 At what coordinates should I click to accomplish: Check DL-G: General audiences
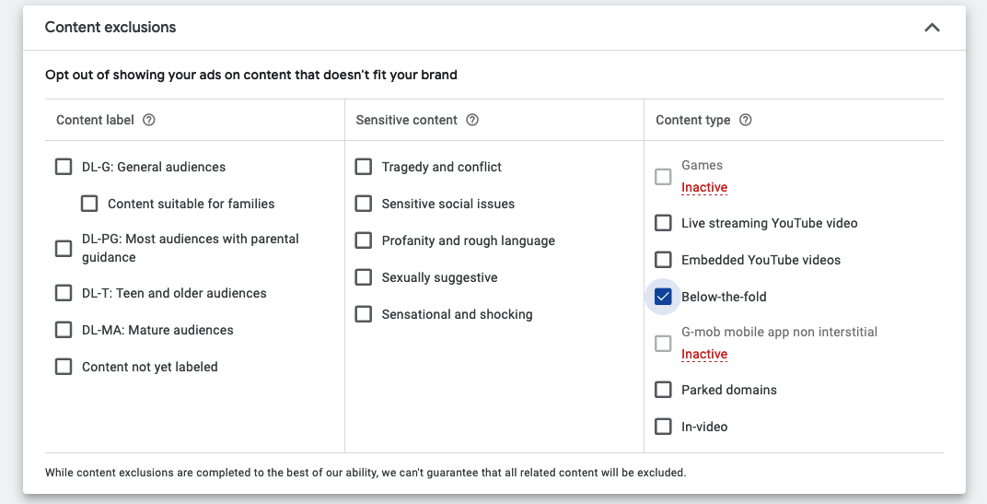(x=64, y=167)
